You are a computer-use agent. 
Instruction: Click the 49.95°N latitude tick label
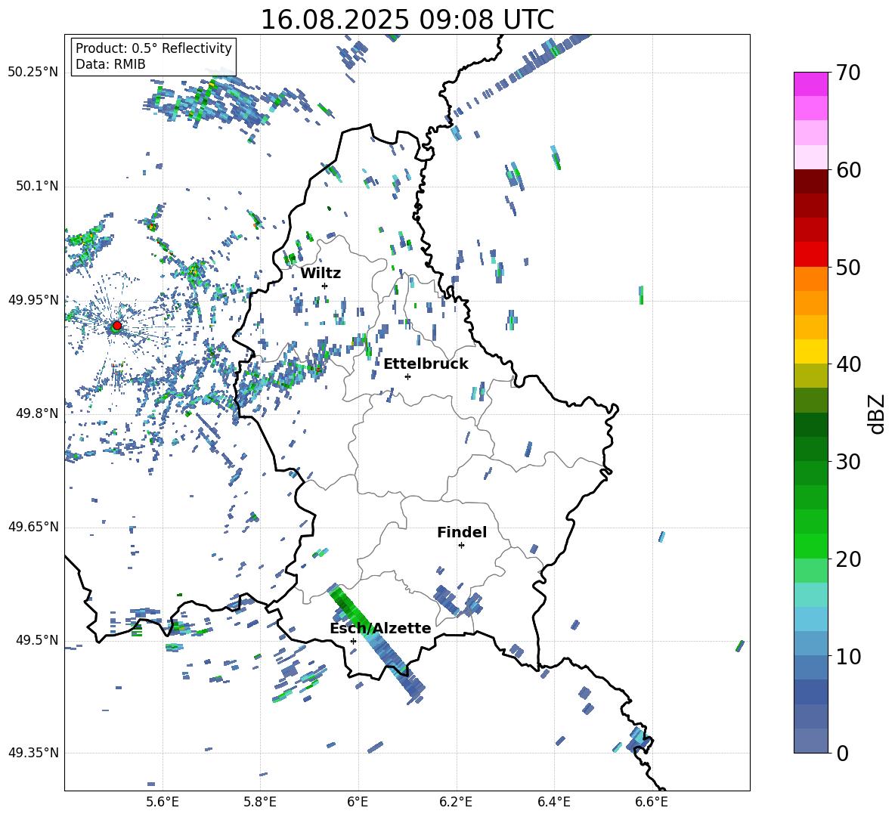(33, 300)
